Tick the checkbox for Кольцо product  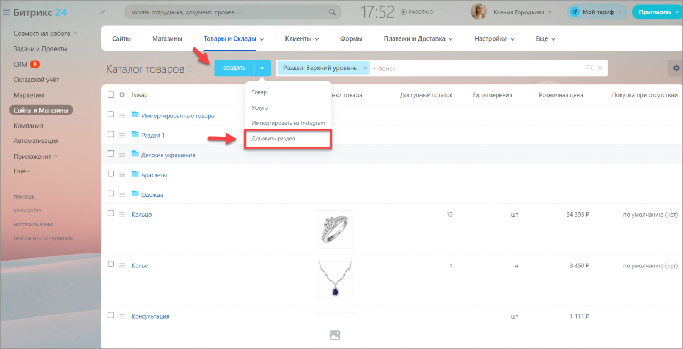click(111, 213)
